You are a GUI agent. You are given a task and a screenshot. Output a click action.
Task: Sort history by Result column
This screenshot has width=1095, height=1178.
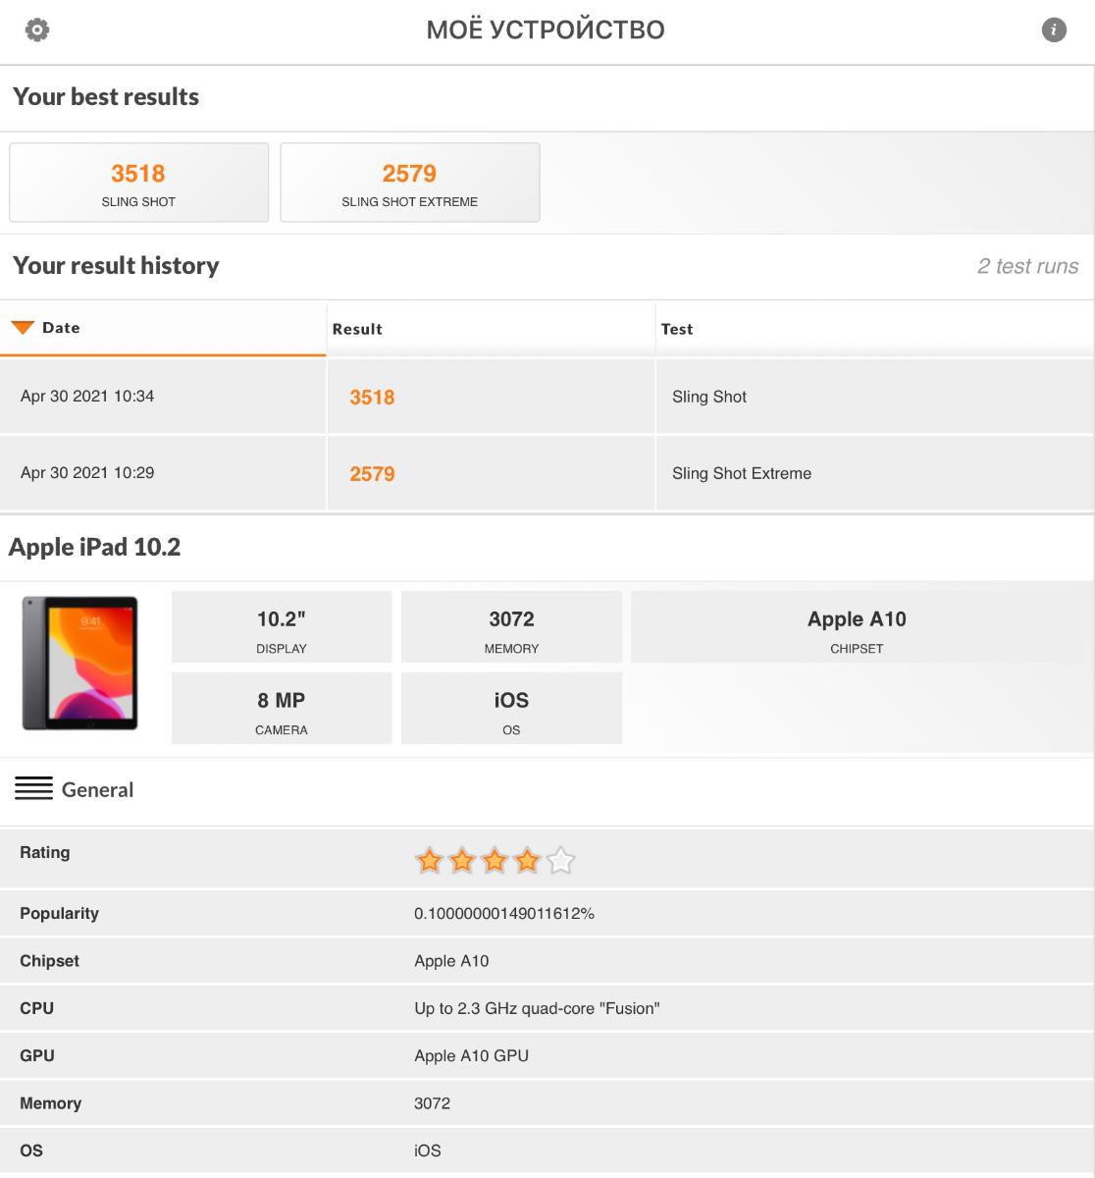pyautogui.click(x=357, y=329)
